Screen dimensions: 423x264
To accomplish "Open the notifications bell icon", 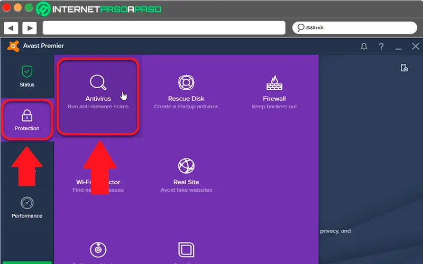I will [x=364, y=46].
